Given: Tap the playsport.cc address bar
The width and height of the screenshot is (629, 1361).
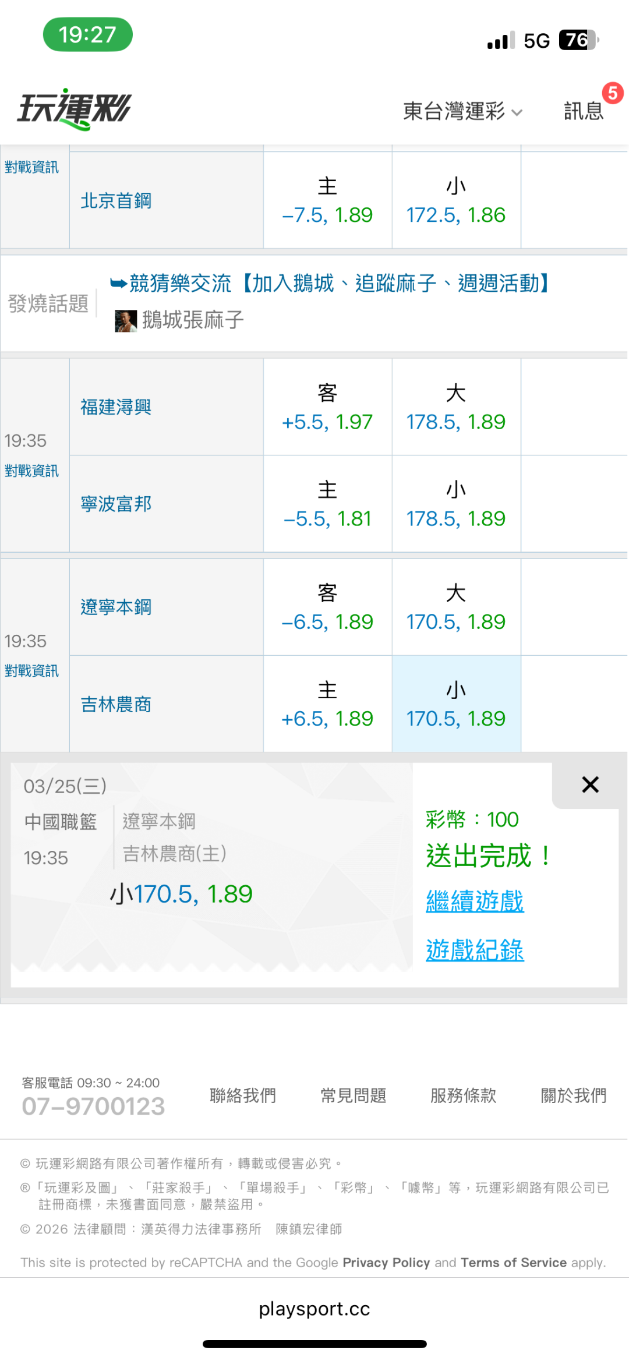Looking at the screenshot, I should pos(314,1309).
